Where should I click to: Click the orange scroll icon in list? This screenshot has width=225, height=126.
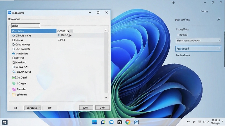tap(14, 95)
